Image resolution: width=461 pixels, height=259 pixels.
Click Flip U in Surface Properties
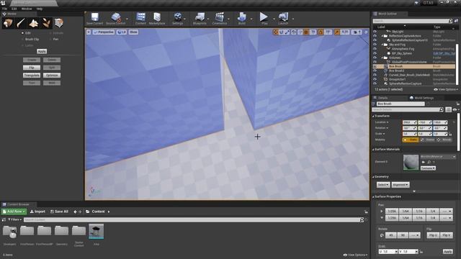click(433, 235)
